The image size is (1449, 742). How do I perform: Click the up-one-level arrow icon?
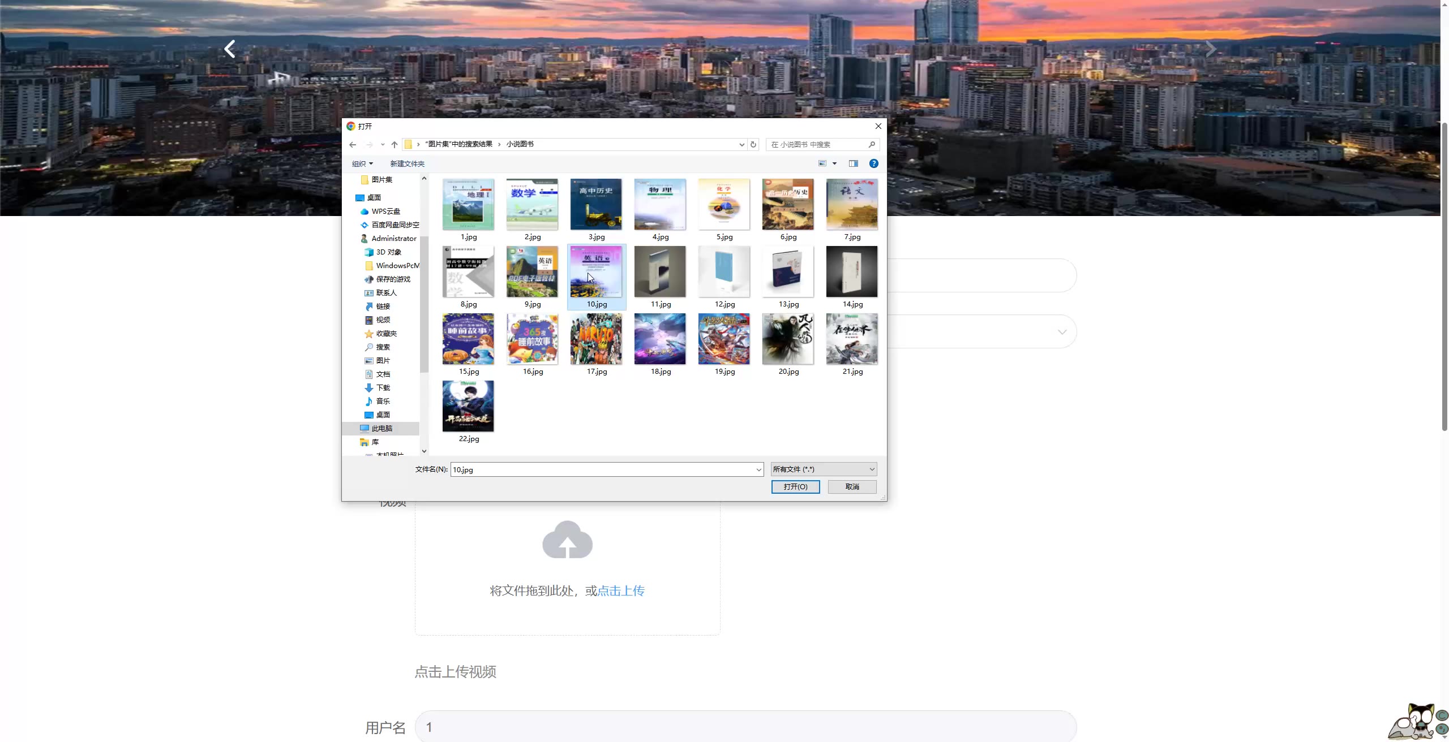395,145
